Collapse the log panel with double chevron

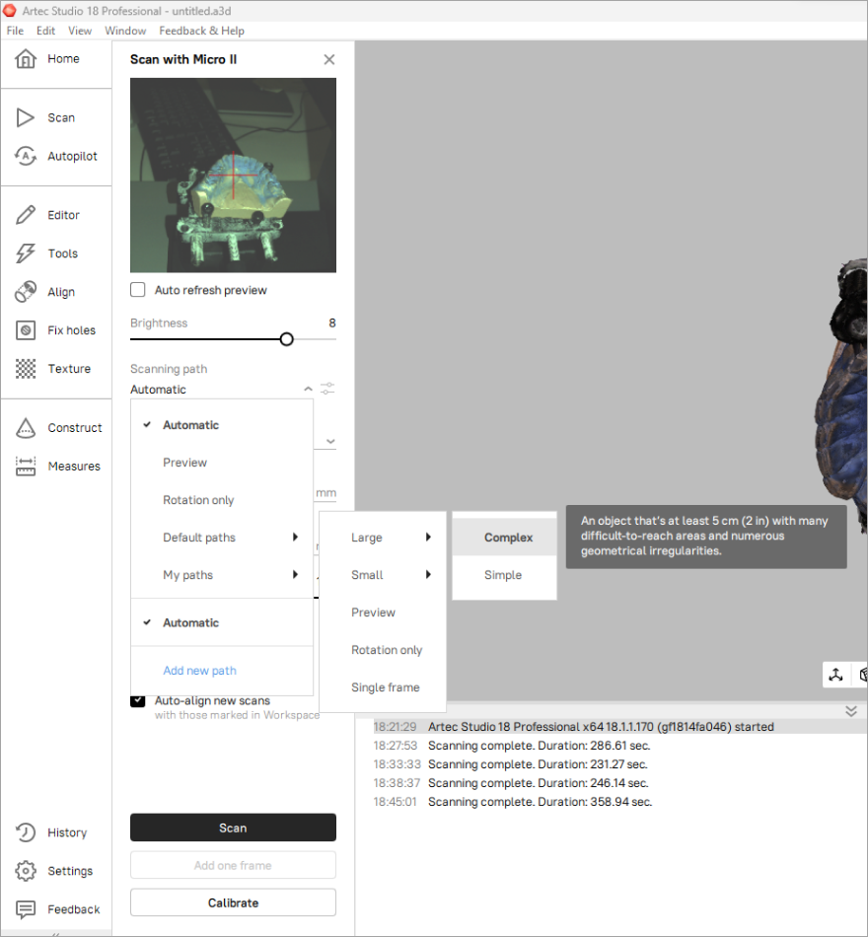(x=851, y=711)
